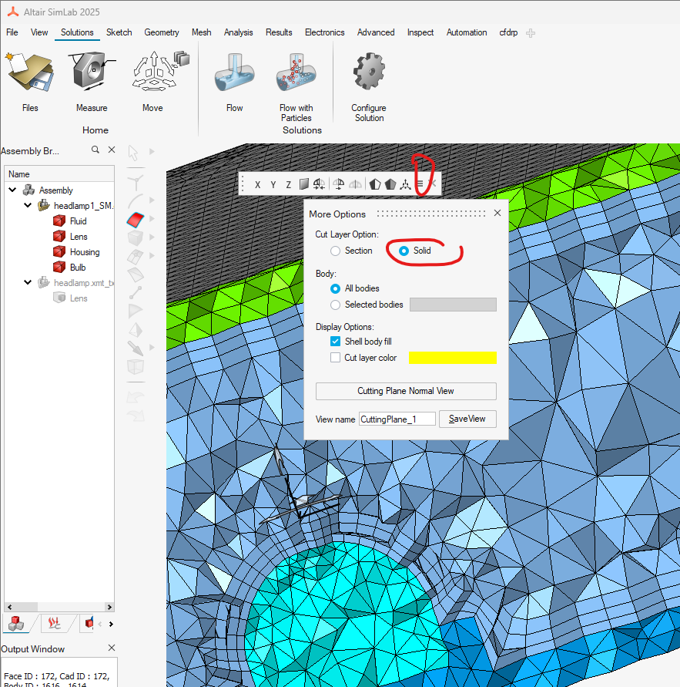Choose the arrow pointer selection tool
Image resolution: width=680 pixels, height=687 pixels.
[x=133, y=153]
